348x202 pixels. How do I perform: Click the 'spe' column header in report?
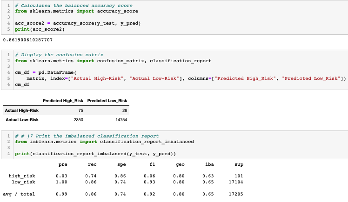121,164
